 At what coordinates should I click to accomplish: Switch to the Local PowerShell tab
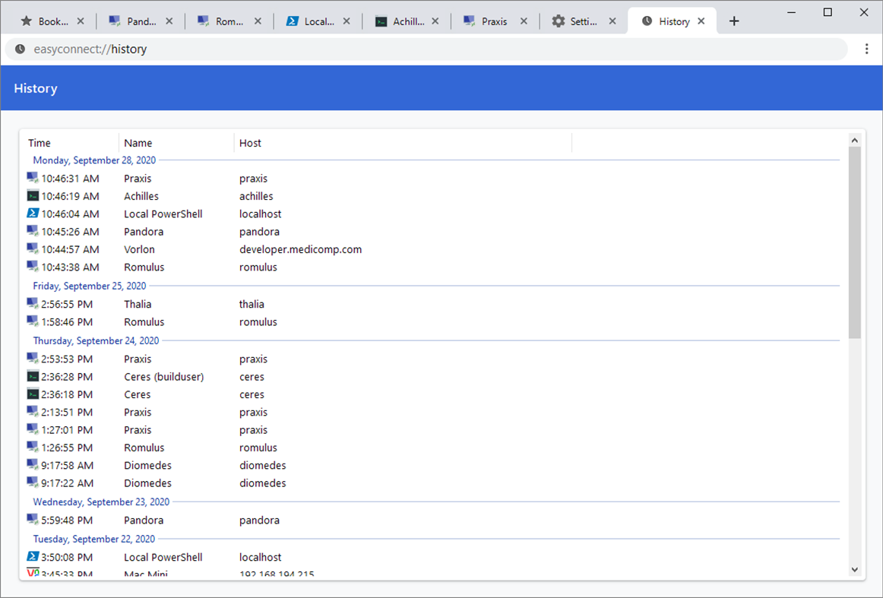[x=318, y=21]
